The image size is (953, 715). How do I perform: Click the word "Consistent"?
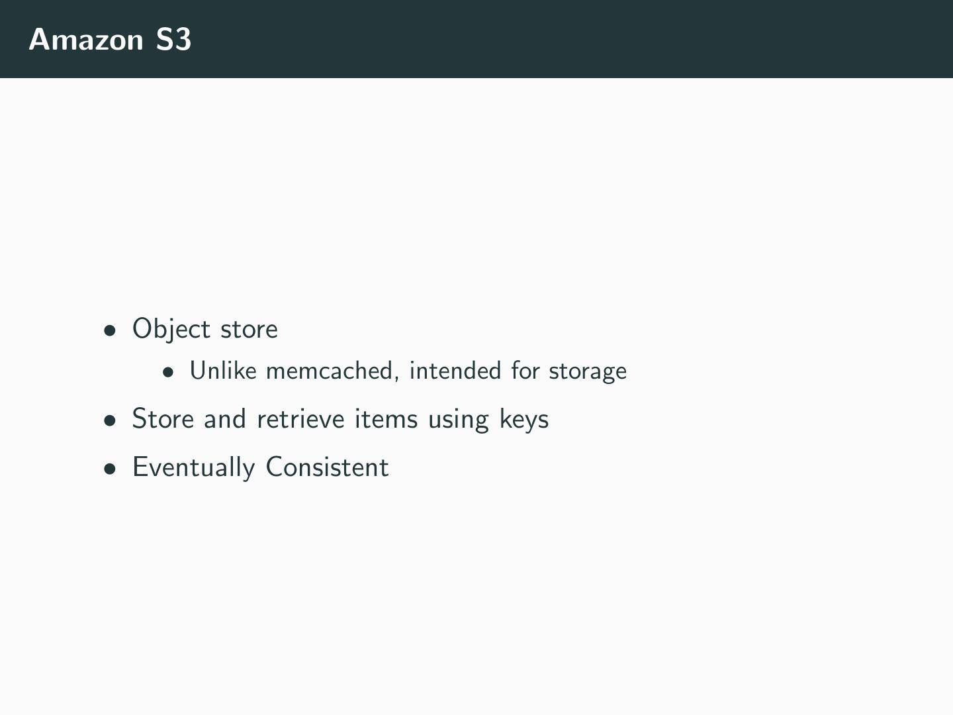[x=327, y=467]
